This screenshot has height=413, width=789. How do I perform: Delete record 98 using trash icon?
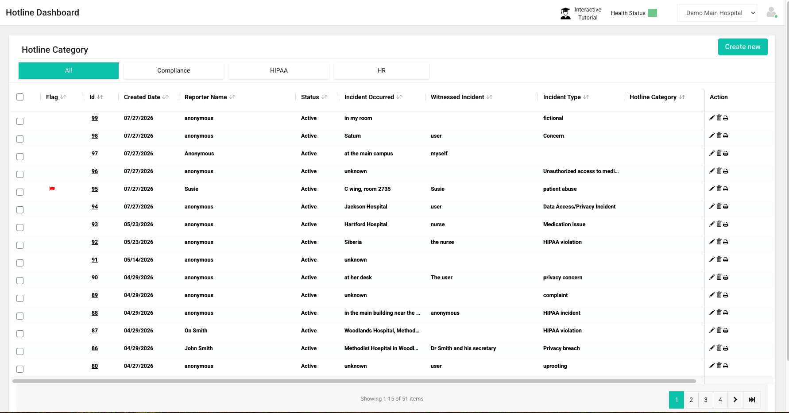719,135
